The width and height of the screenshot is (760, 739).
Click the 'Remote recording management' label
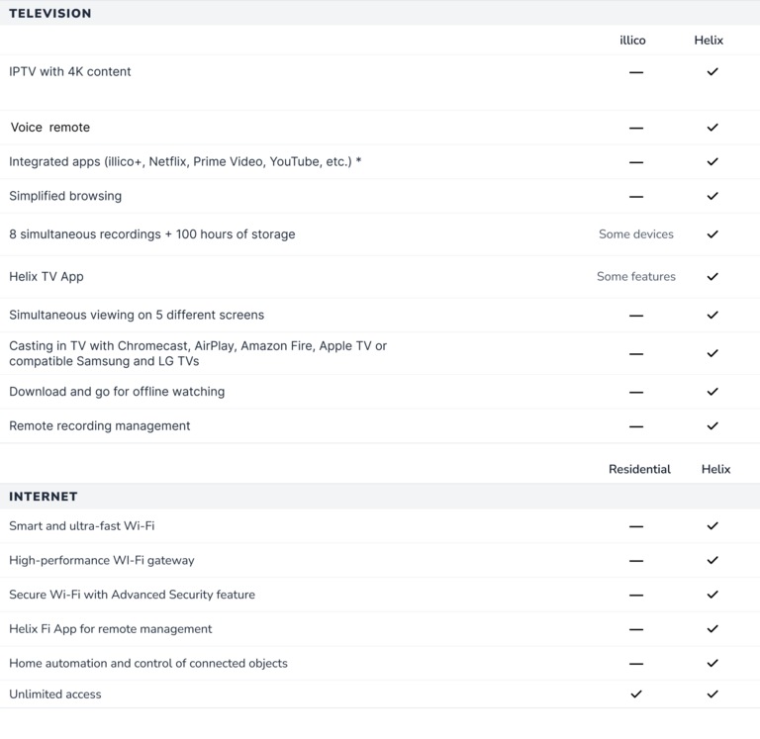[x=99, y=426]
